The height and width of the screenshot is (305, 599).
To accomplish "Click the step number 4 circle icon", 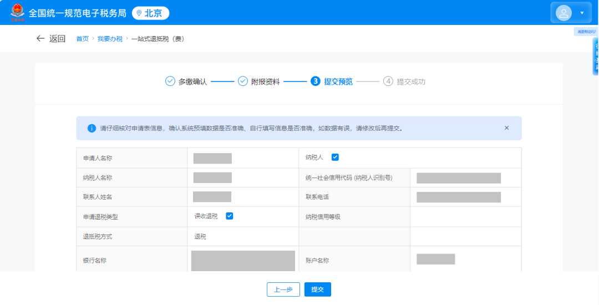I will [x=388, y=81].
